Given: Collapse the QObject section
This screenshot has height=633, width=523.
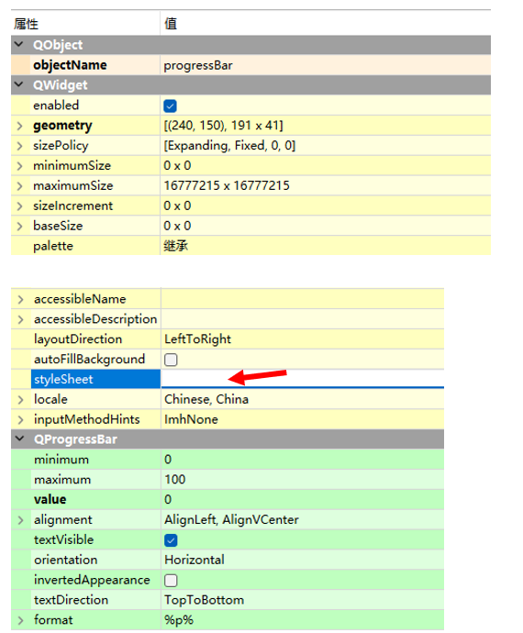Looking at the screenshot, I should pyautogui.click(x=18, y=44).
